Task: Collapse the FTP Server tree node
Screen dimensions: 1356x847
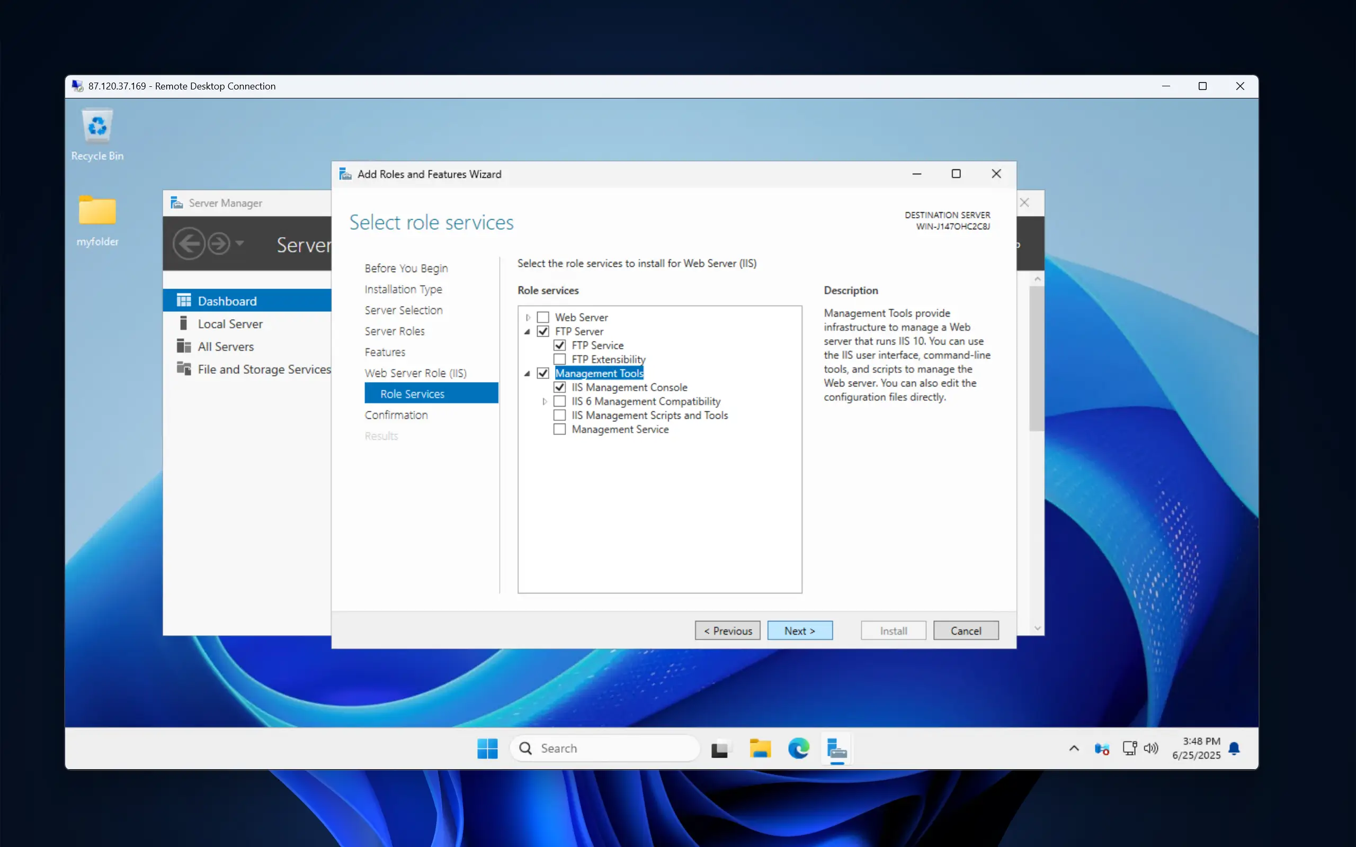Action: point(527,331)
